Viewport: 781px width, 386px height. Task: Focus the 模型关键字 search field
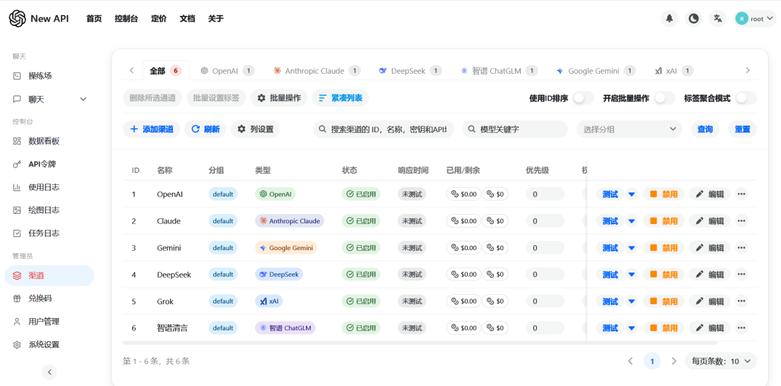pos(521,129)
